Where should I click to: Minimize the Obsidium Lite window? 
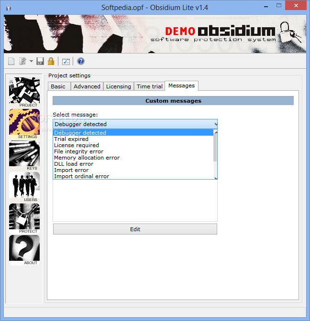pos(266,6)
